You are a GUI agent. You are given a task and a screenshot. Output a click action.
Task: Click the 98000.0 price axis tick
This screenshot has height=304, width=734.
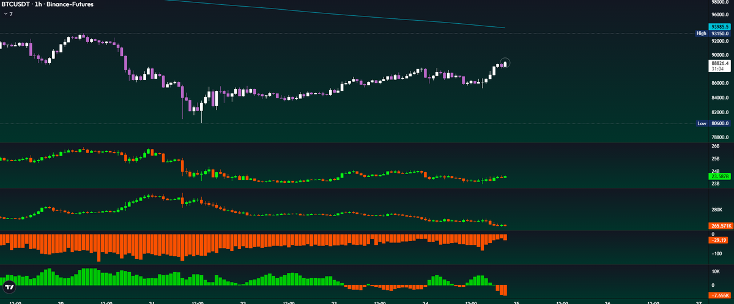coord(719,2)
